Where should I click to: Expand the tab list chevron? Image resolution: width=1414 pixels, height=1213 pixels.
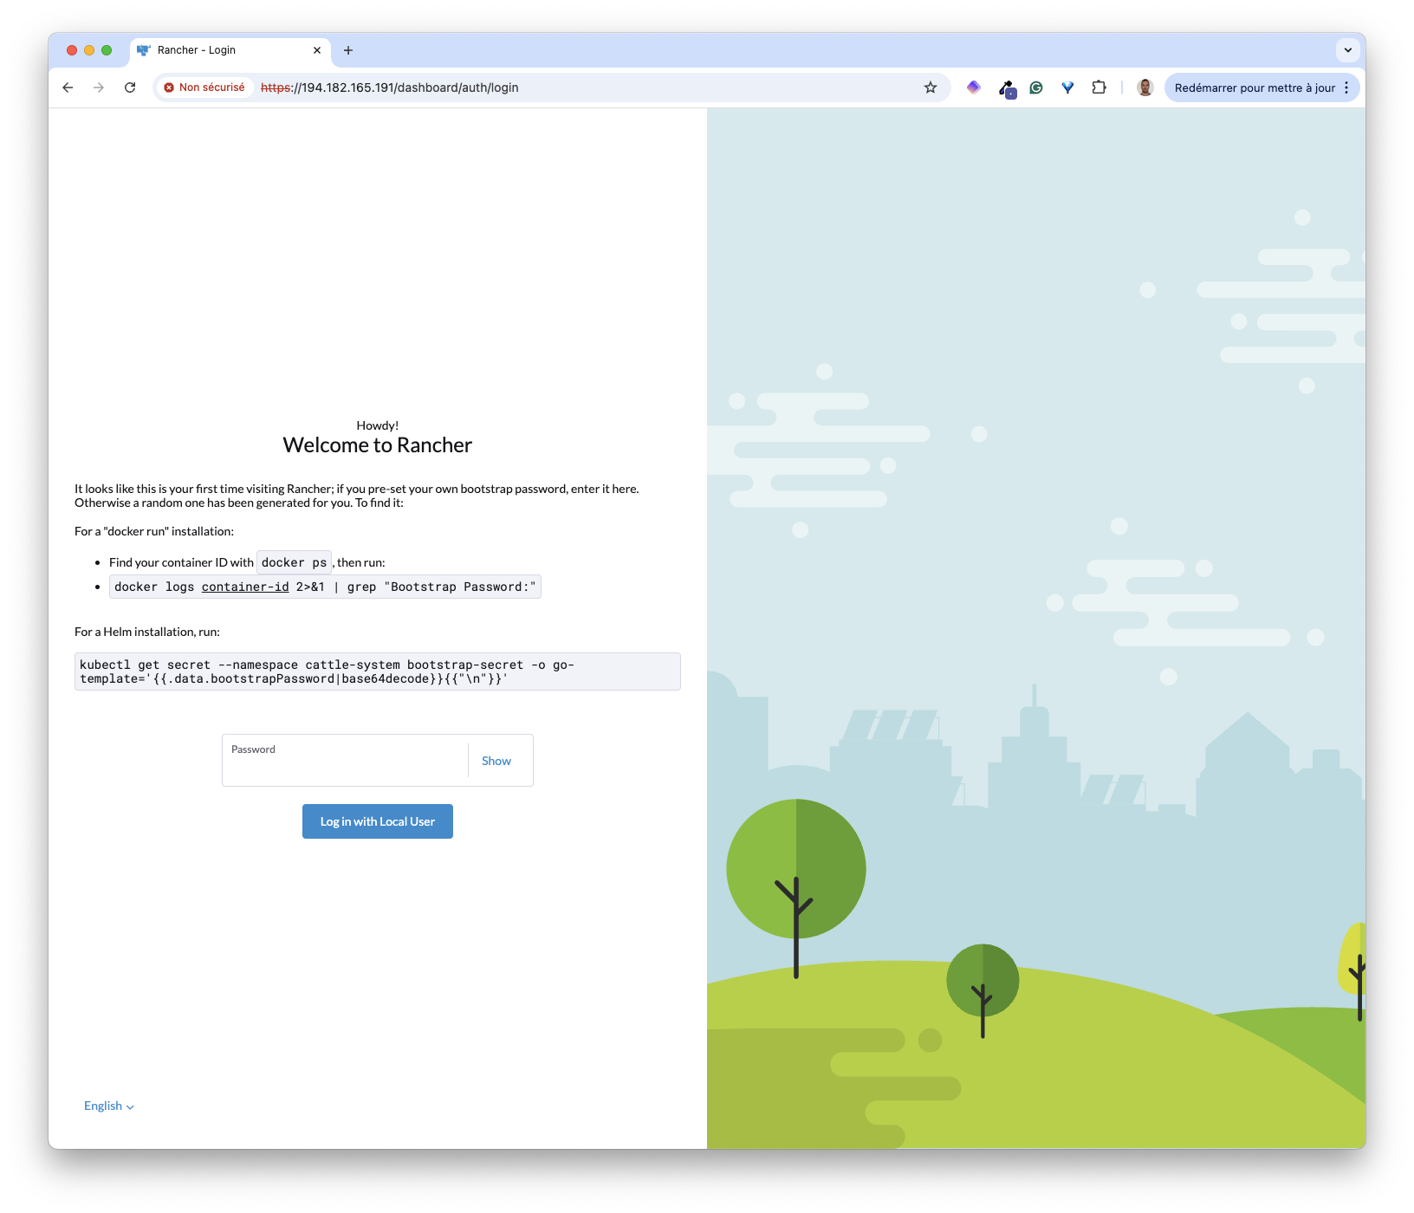(1348, 50)
